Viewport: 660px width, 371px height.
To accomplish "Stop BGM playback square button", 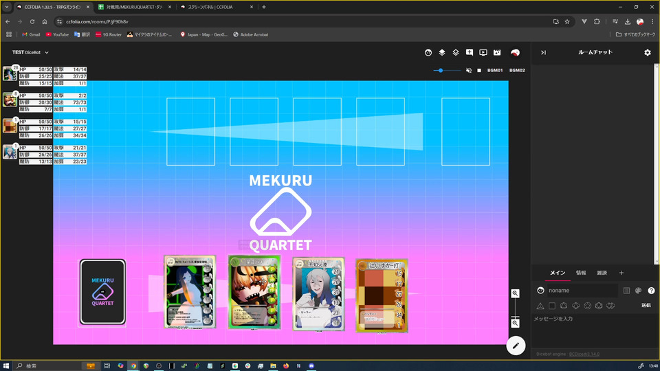I will pos(479,70).
